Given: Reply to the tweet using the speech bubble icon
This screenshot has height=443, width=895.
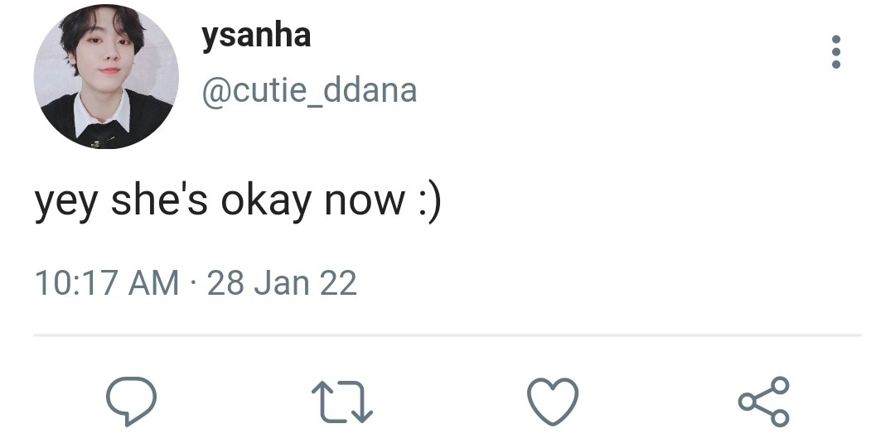Looking at the screenshot, I should (131, 401).
